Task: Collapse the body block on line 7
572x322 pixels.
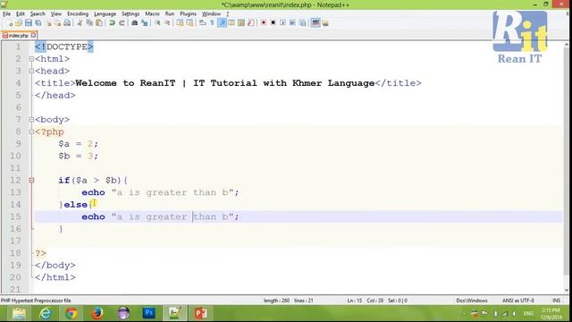Action: (x=31, y=119)
